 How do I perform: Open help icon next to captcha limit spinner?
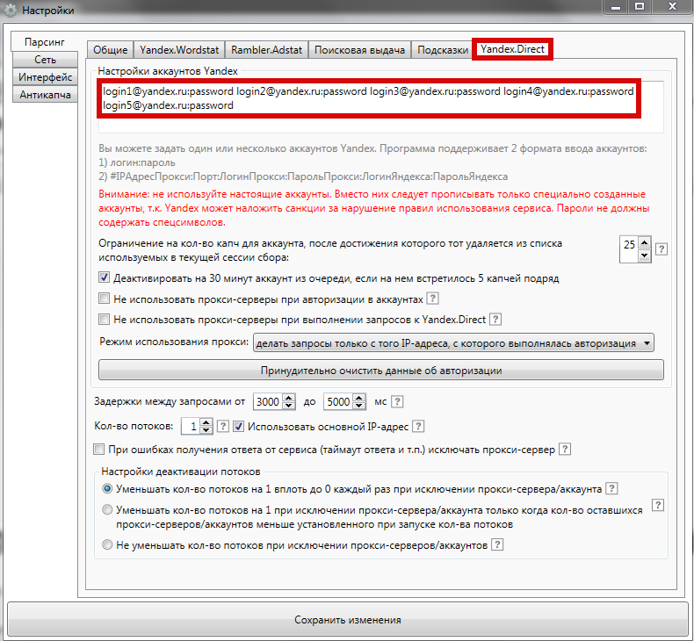pyautogui.click(x=661, y=249)
